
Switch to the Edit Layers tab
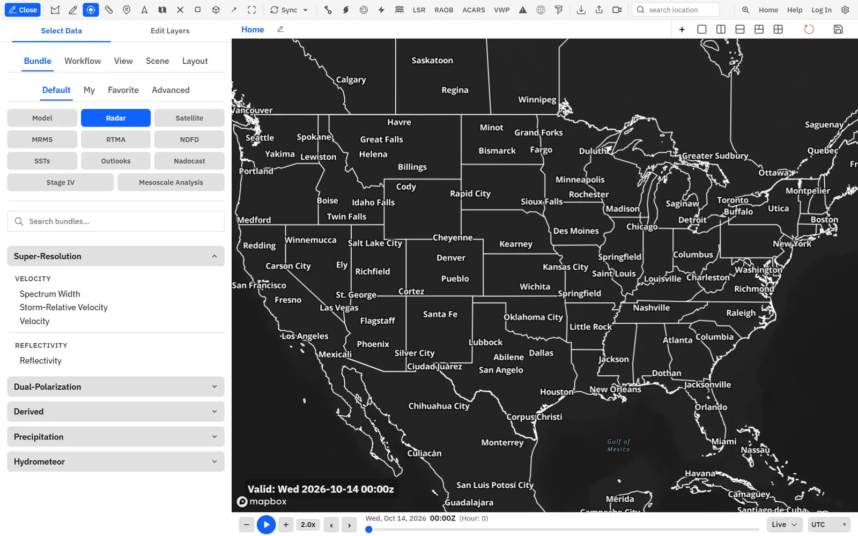coord(170,31)
